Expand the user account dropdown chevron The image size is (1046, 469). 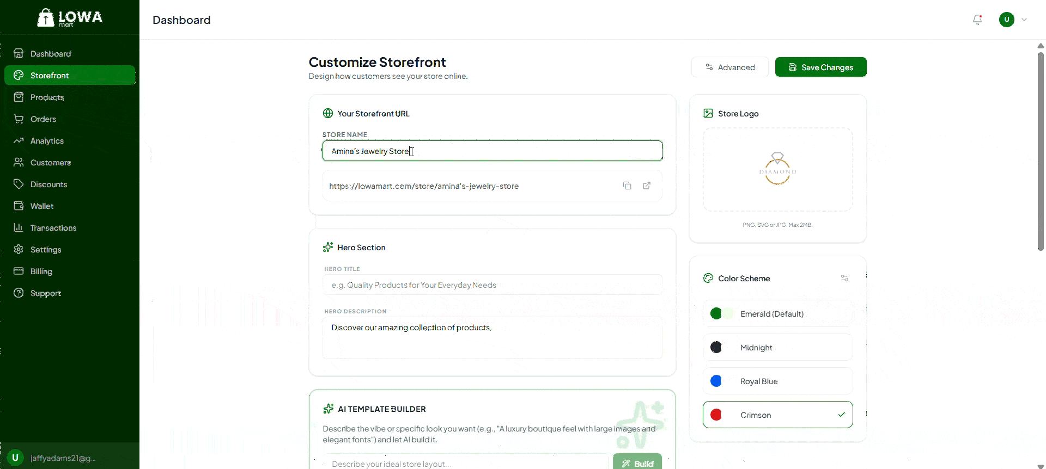[x=1024, y=20]
